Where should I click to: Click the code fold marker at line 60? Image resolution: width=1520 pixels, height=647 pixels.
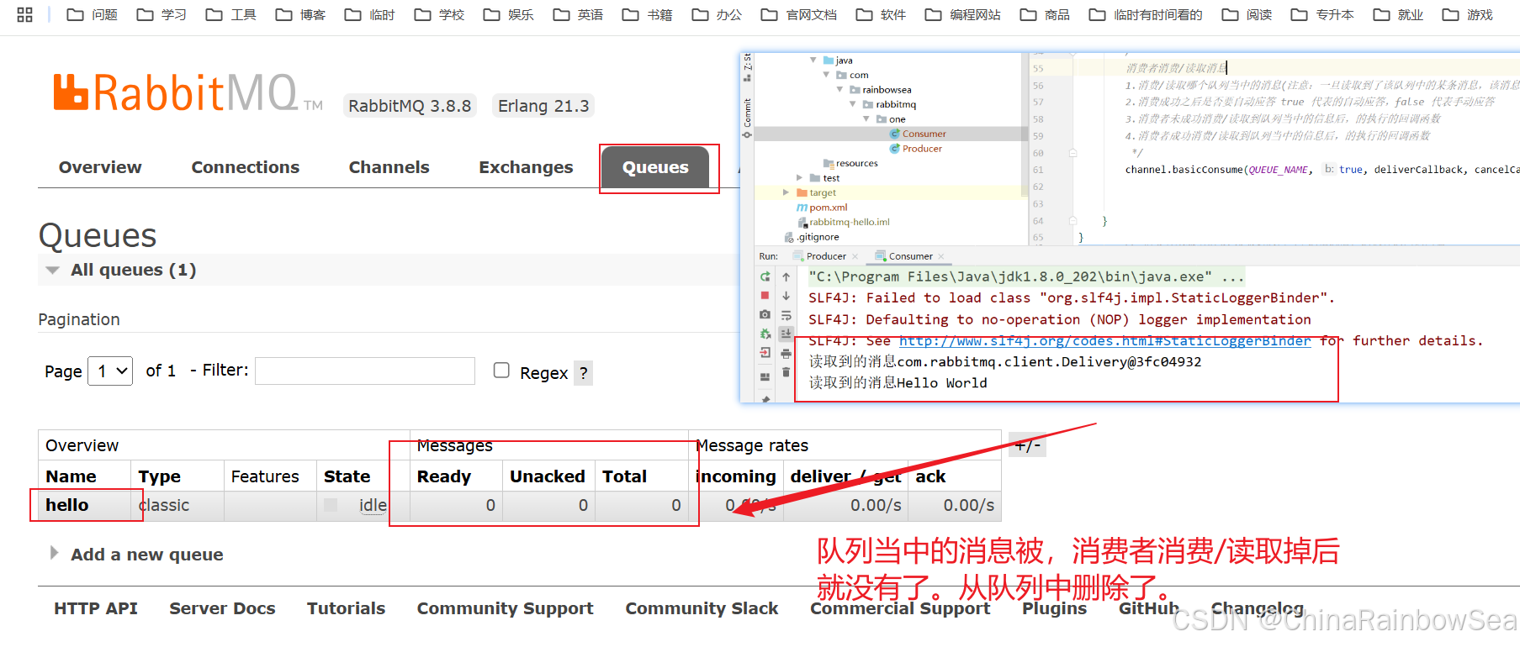pyautogui.click(x=1073, y=153)
